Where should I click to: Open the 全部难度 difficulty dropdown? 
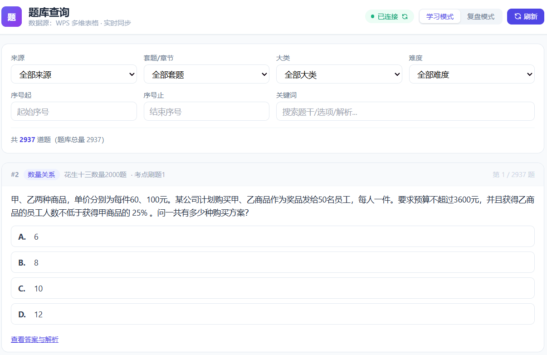click(x=472, y=74)
